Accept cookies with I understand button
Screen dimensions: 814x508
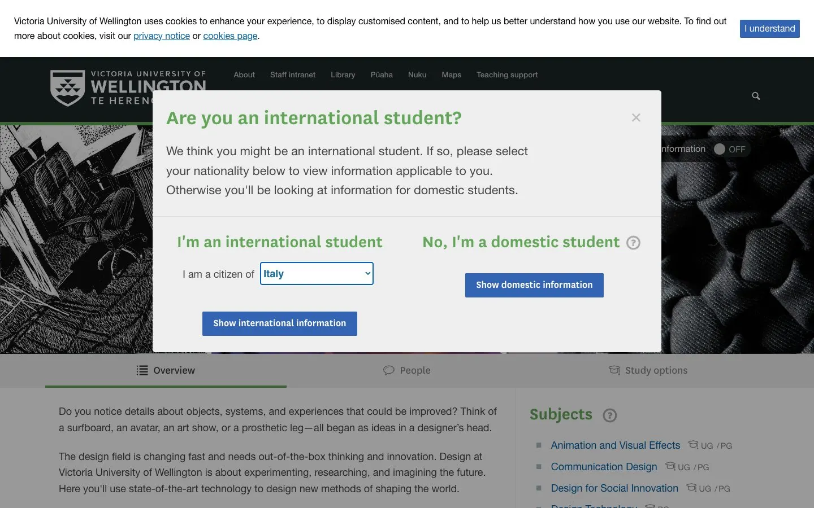pos(770,29)
